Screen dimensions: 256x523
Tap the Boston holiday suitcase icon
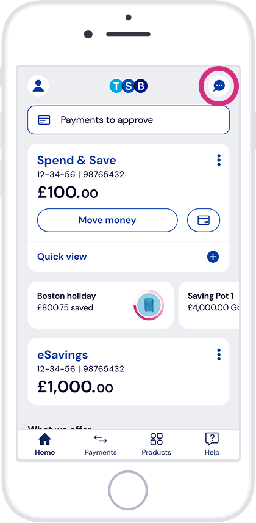149,305
